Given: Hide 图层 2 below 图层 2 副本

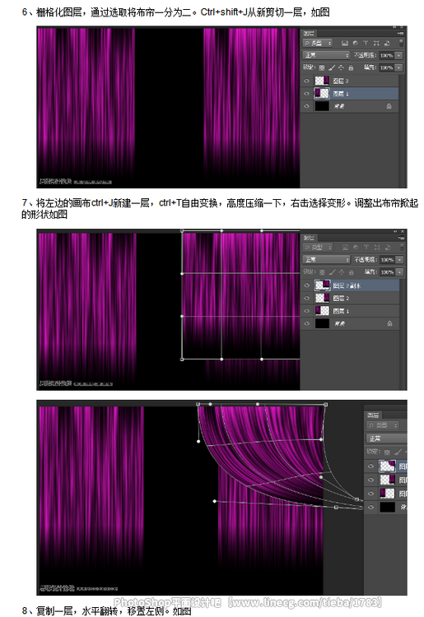Looking at the screenshot, I should point(307,298).
